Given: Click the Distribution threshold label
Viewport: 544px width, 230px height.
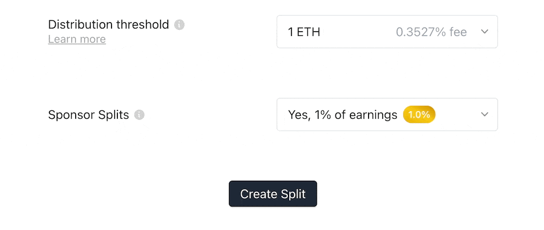Looking at the screenshot, I should point(109,24).
